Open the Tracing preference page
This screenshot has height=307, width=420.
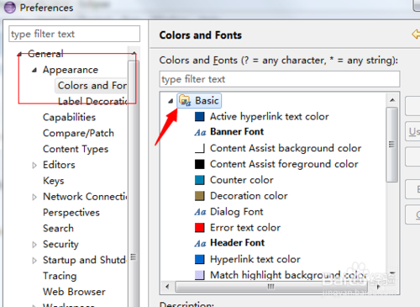point(60,276)
